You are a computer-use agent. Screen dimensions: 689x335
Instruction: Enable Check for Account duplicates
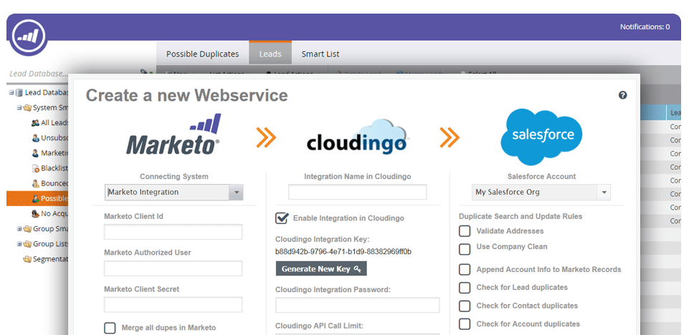point(465,324)
